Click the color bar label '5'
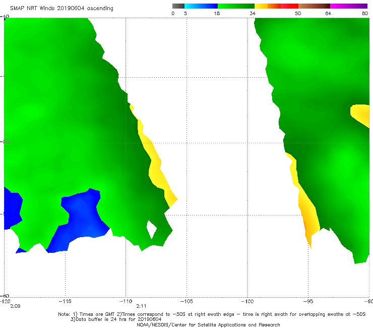373x328 pixels. [185, 13]
